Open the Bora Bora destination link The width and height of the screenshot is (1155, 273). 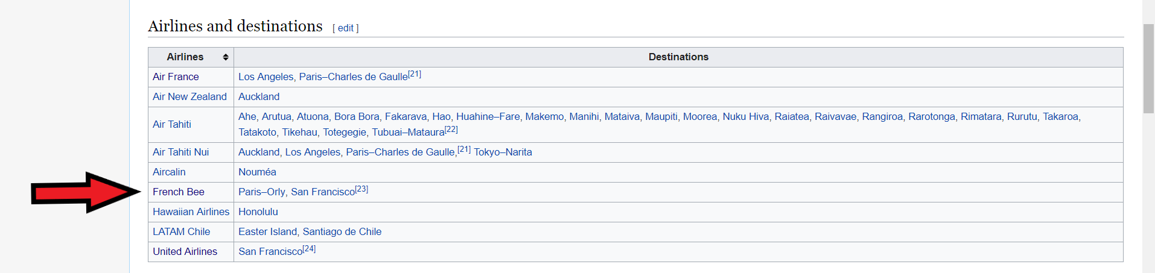357,116
